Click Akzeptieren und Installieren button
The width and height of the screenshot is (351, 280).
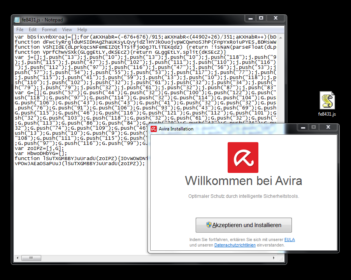click(x=244, y=225)
